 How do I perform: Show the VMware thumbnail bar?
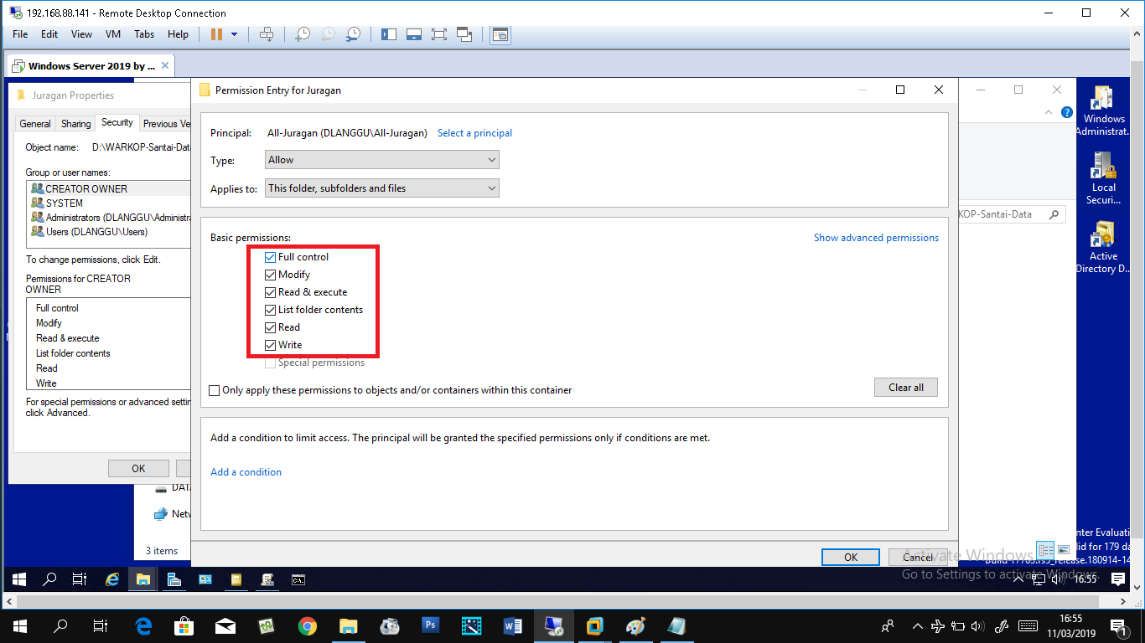click(x=413, y=34)
